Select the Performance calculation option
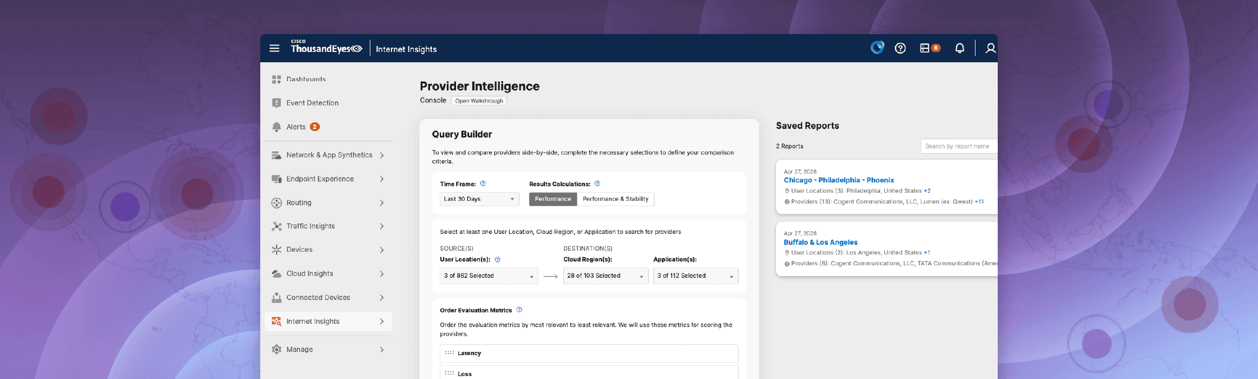The width and height of the screenshot is (1258, 379). 553,199
